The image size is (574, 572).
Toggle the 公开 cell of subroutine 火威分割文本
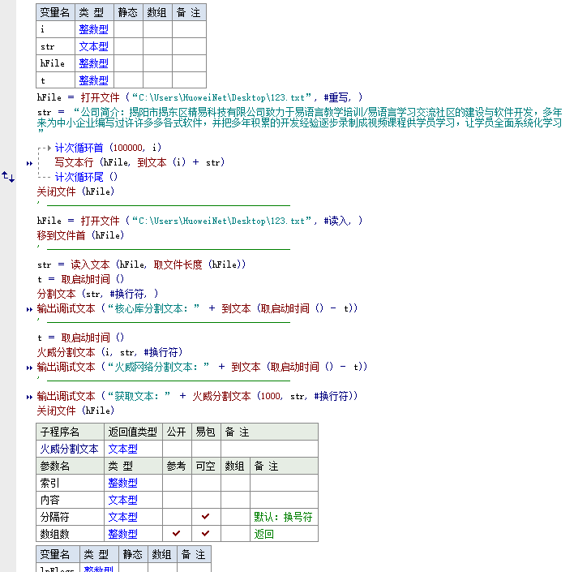pyautogui.click(x=178, y=449)
